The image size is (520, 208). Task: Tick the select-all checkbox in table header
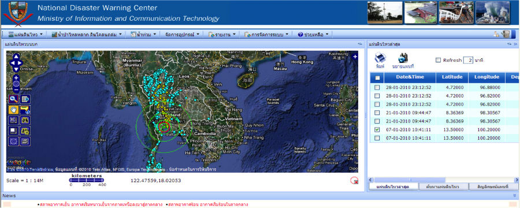[x=377, y=78]
